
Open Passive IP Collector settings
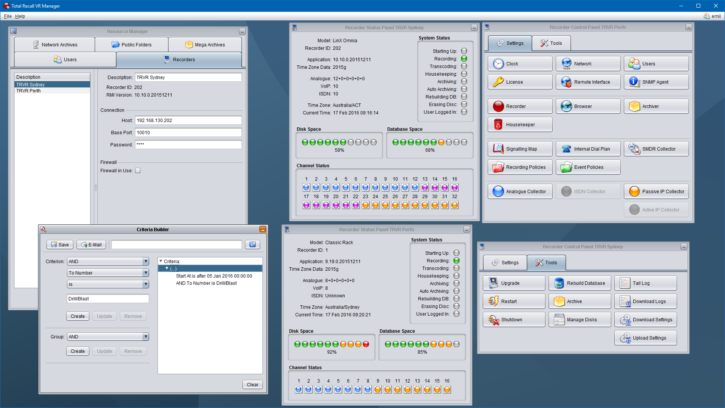click(x=656, y=192)
